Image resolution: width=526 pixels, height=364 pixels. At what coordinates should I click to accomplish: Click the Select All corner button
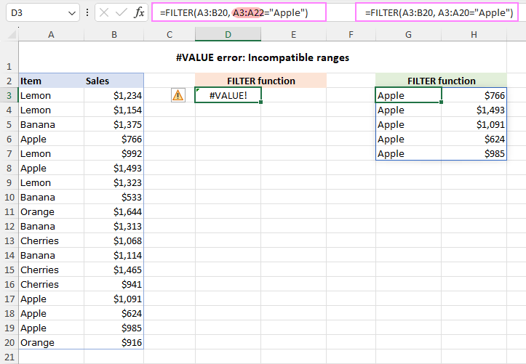tap(9, 34)
